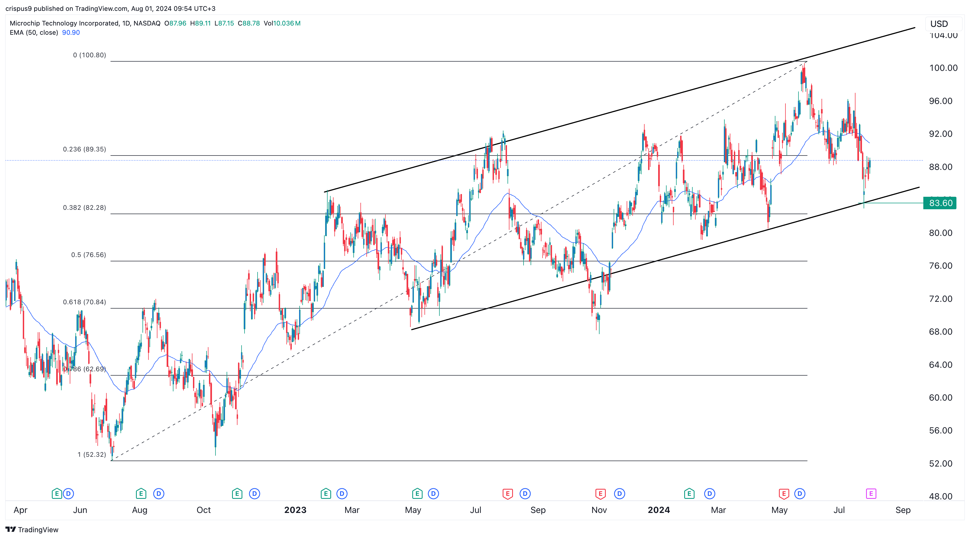The image size is (970, 539).
Task: Click the dividend D marker near May 2024
Action: coord(799,493)
